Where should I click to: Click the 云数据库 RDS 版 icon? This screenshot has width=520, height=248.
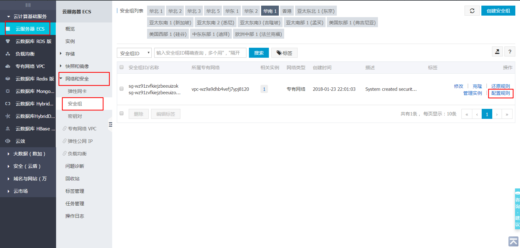(8, 41)
